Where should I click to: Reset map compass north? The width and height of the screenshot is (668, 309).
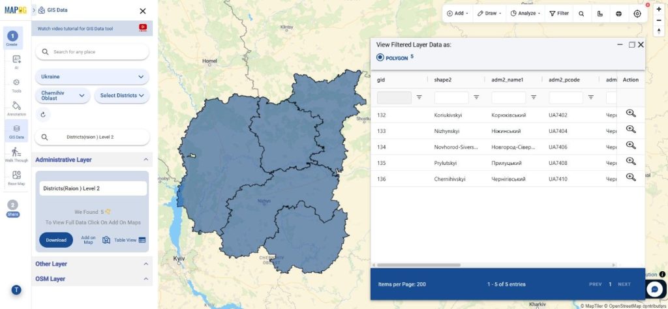pyautogui.click(x=659, y=31)
